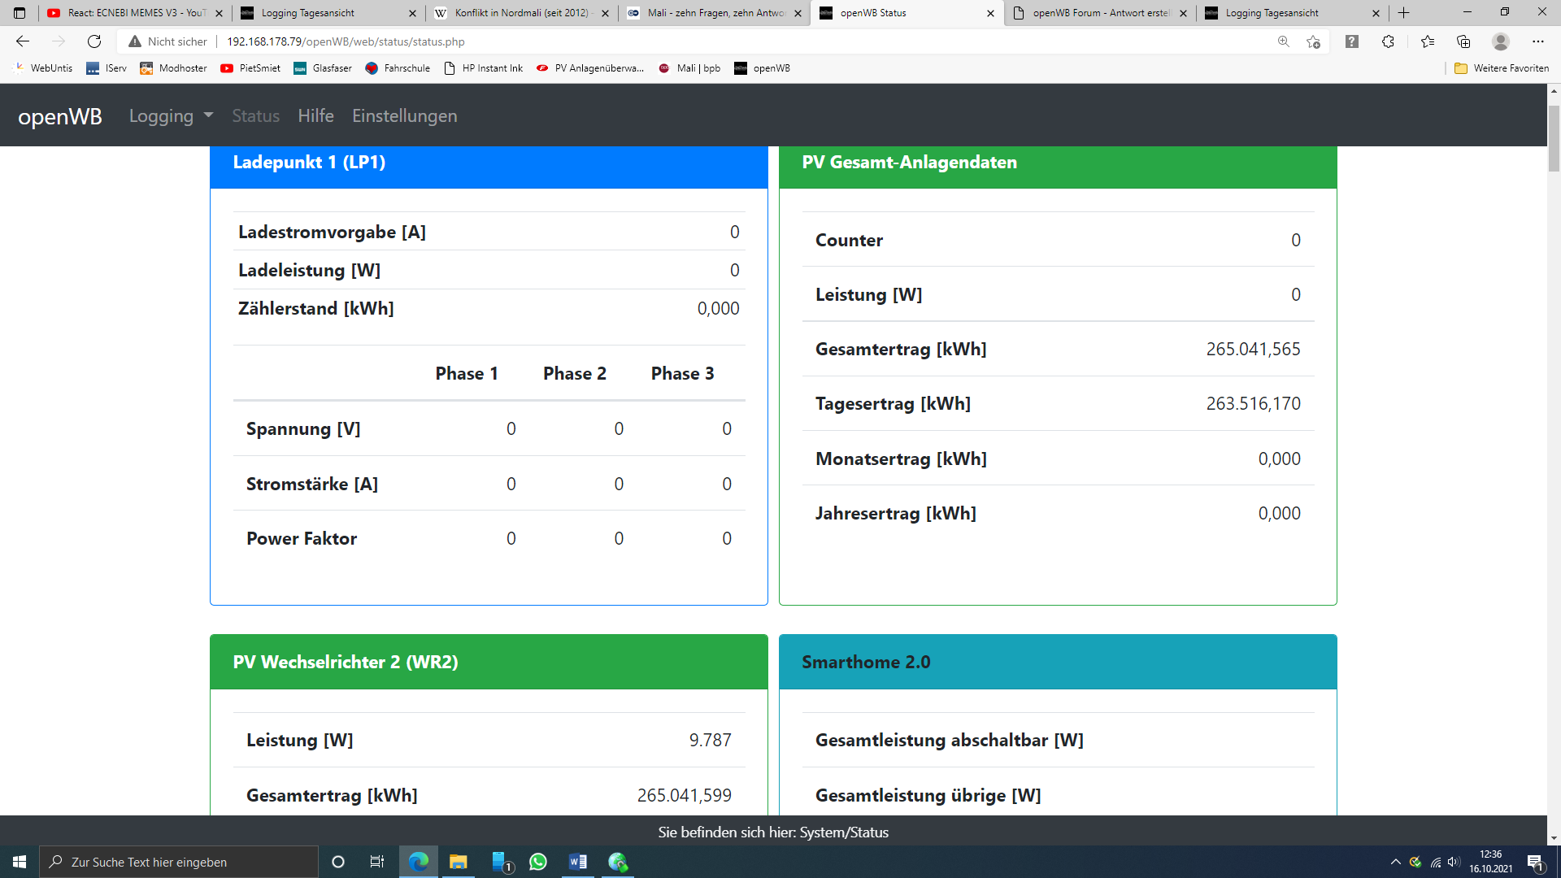This screenshot has width=1561, height=878.
Task: Add page to favorites star icon
Action: (x=1313, y=41)
